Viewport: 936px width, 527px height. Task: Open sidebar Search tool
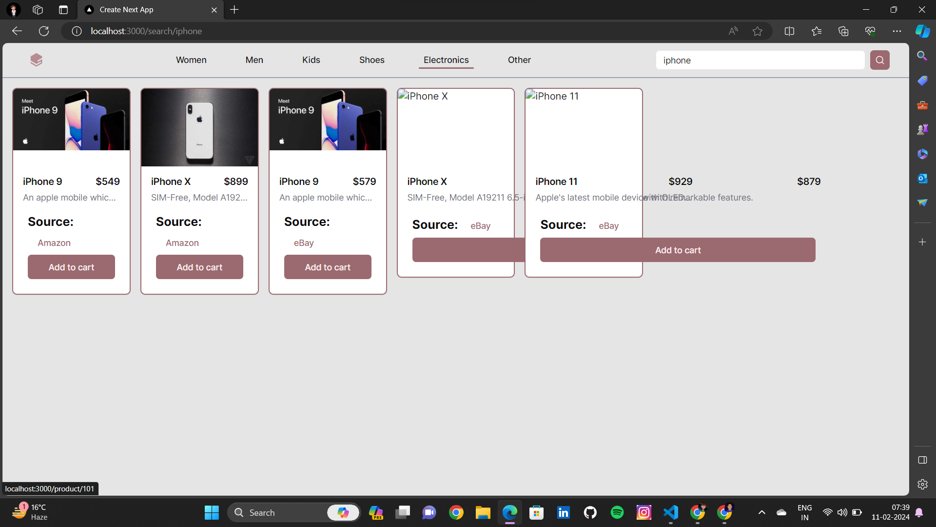[922, 56]
